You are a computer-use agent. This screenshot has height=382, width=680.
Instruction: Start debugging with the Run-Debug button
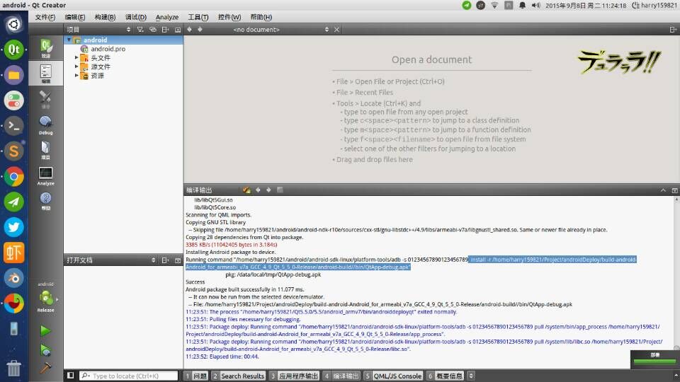[45, 350]
